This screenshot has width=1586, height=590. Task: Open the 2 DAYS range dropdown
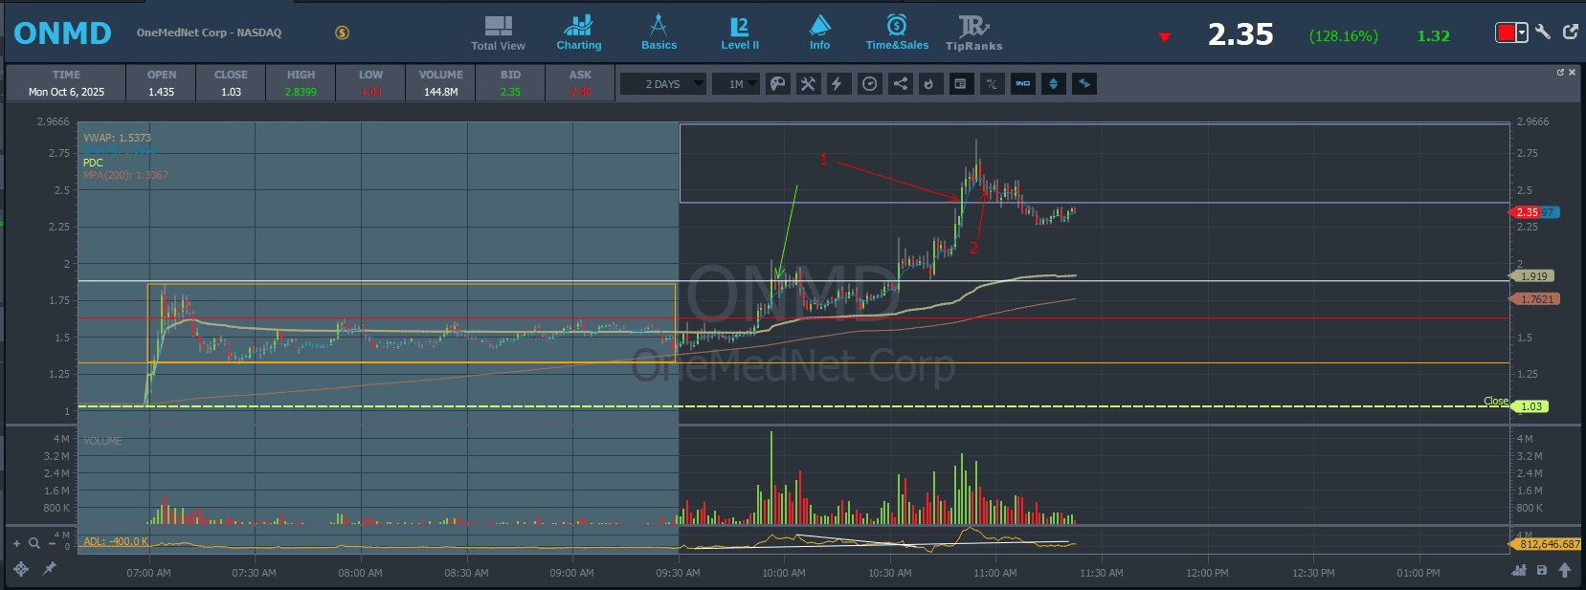click(663, 84)
